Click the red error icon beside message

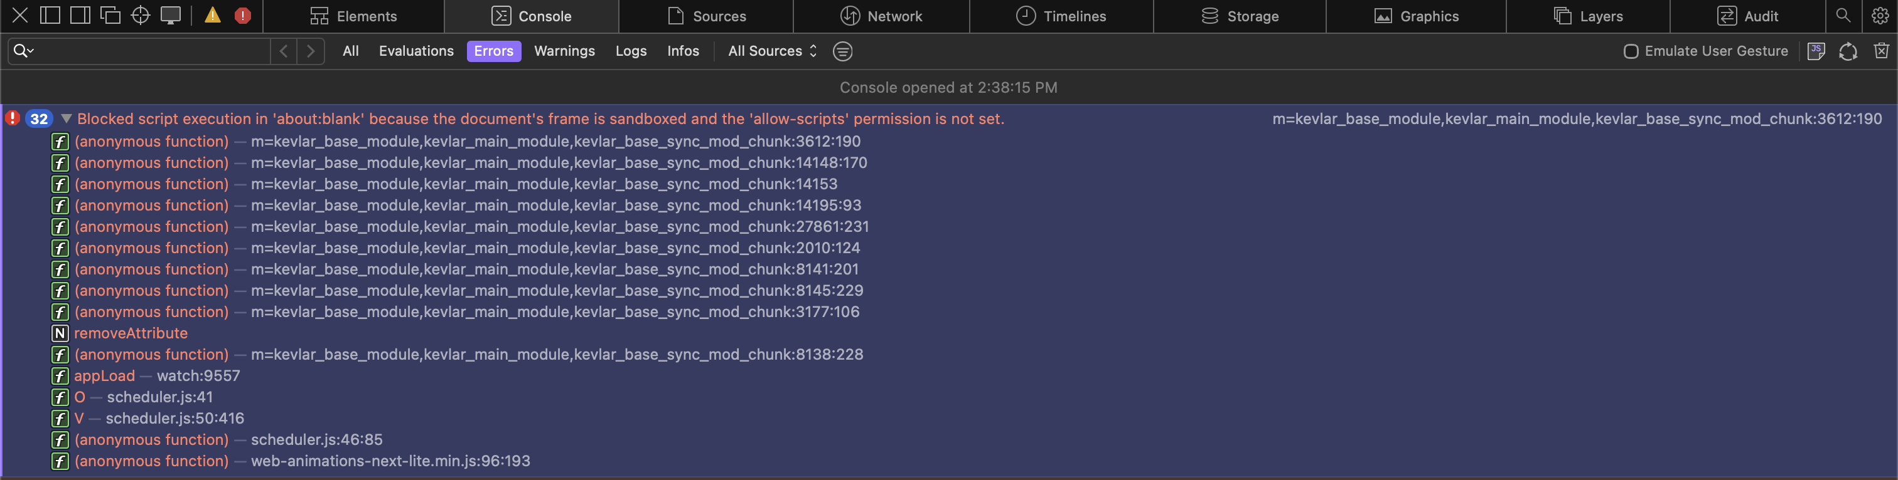point(13,118)
